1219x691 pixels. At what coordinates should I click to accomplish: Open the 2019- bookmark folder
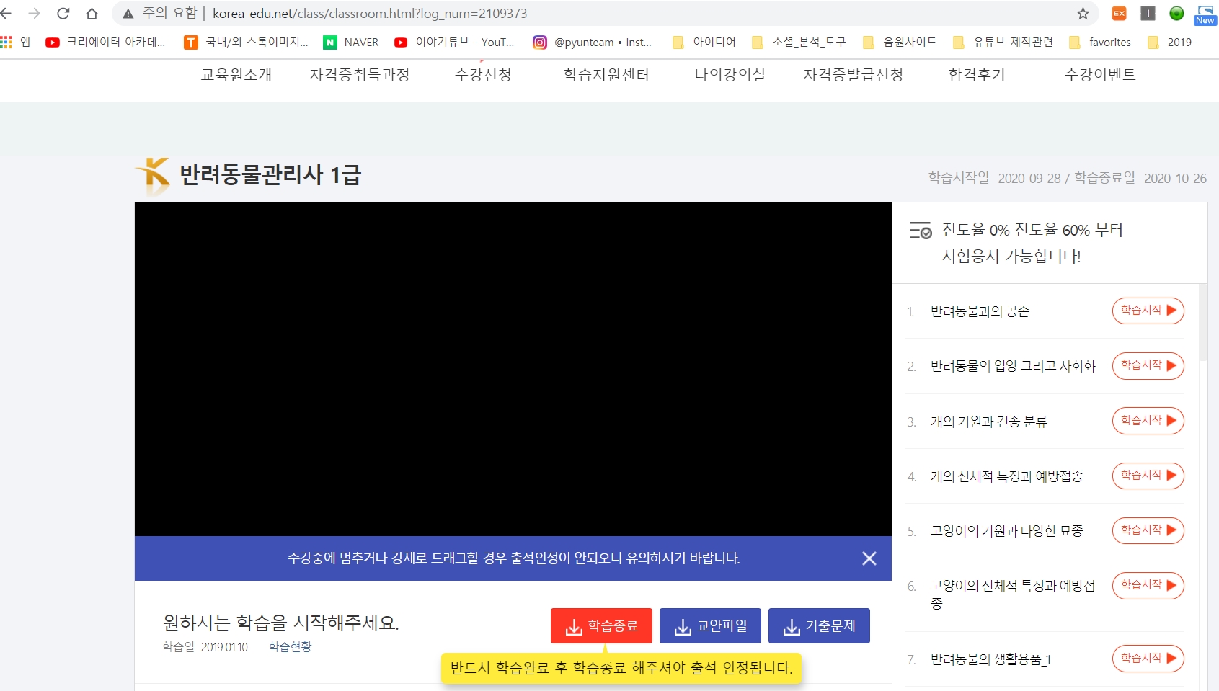click(x=1172, y=42)
